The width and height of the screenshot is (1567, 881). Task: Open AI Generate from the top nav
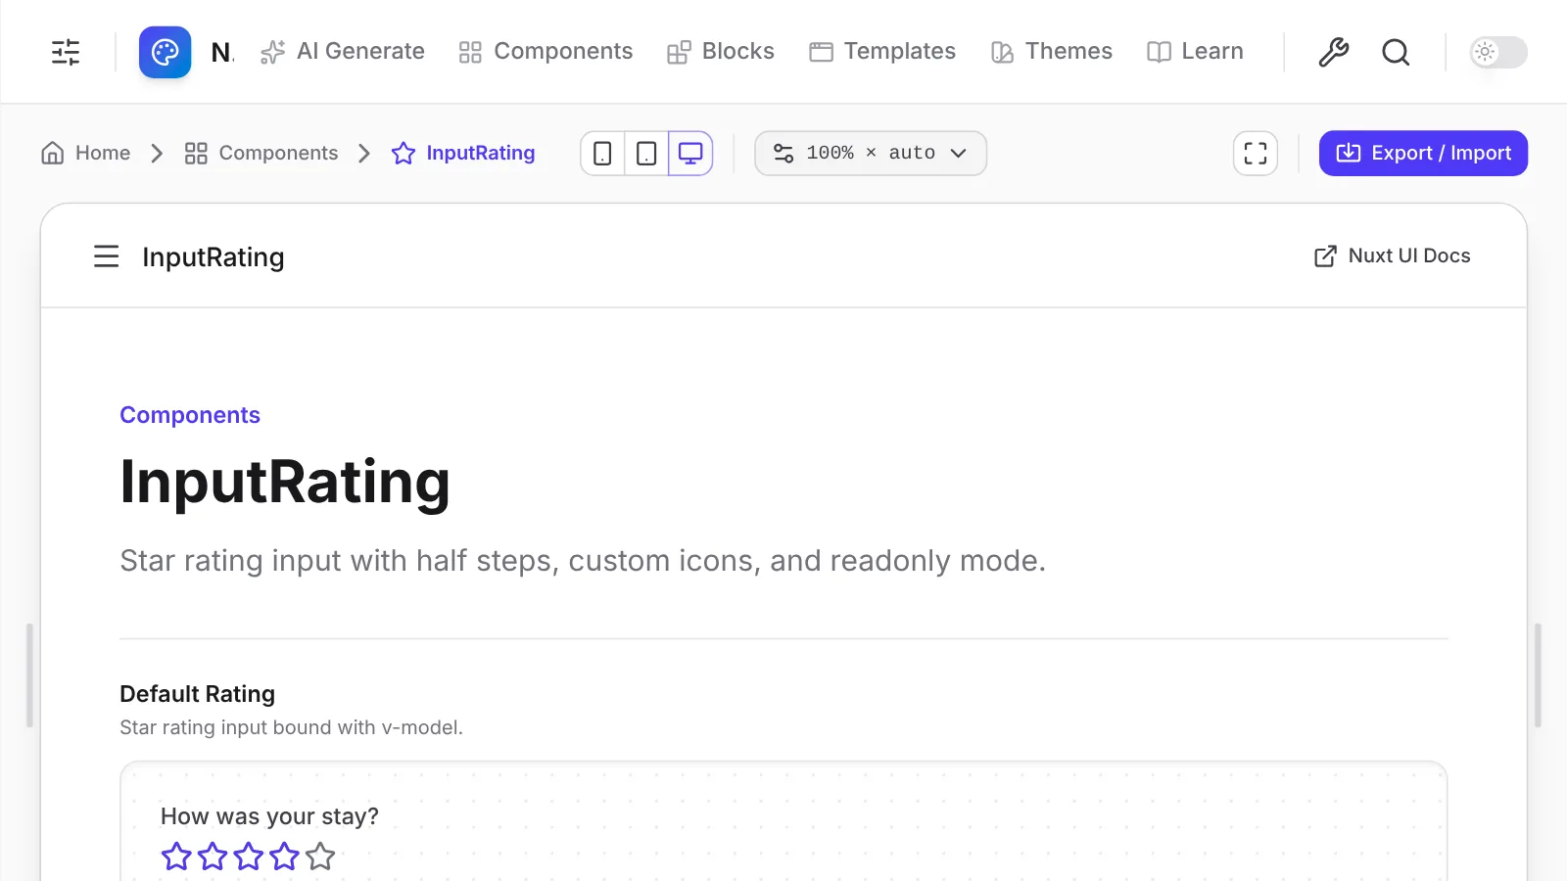pyautogui.click(x=343, y=51)
